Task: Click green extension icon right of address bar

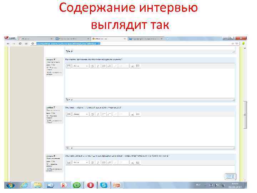Action: pyautogui.click(x=243, y=44)
